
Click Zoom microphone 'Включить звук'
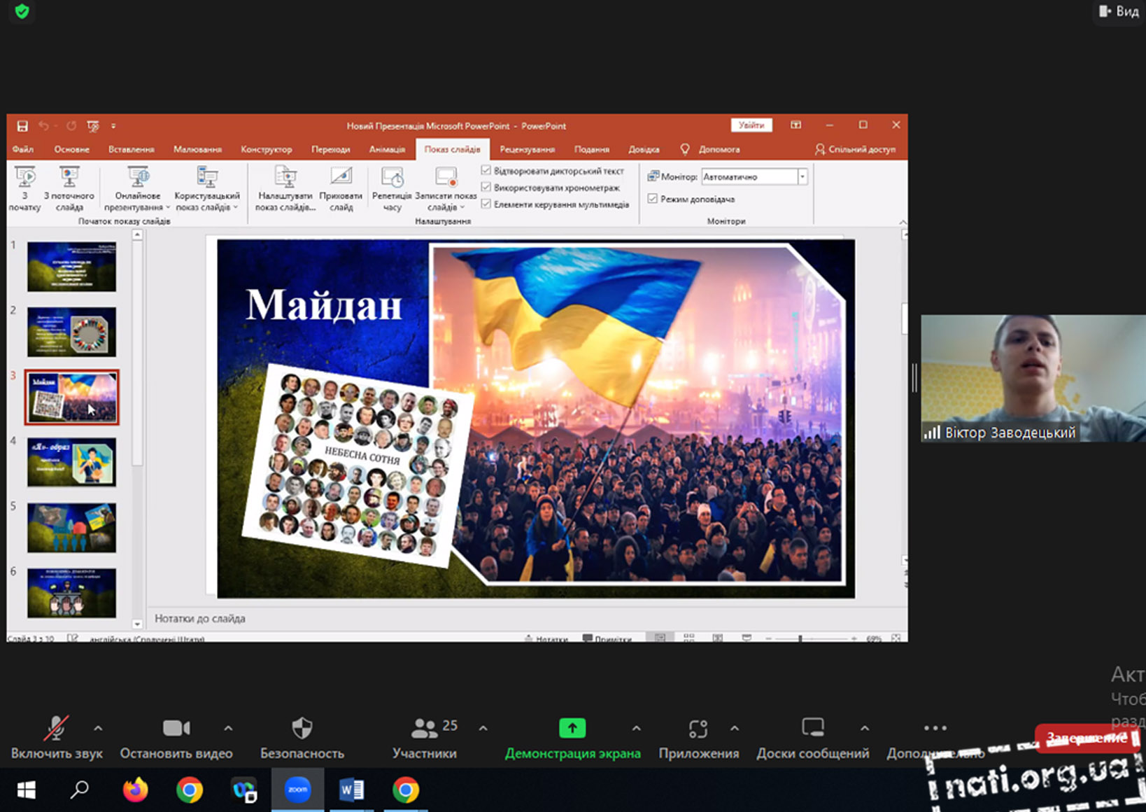click(57, 738)
